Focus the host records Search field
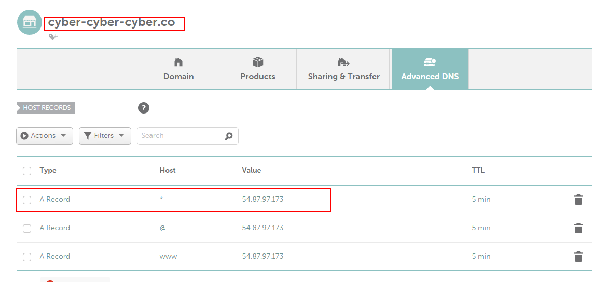 pyautogui.click(x=181, y=136)
